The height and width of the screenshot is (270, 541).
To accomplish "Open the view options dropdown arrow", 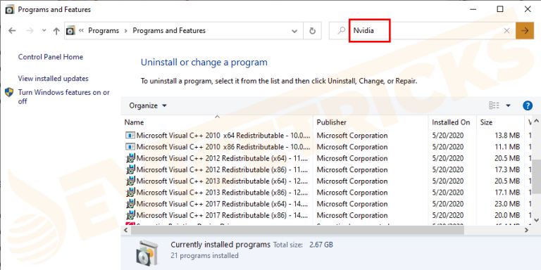I will 508,105.
